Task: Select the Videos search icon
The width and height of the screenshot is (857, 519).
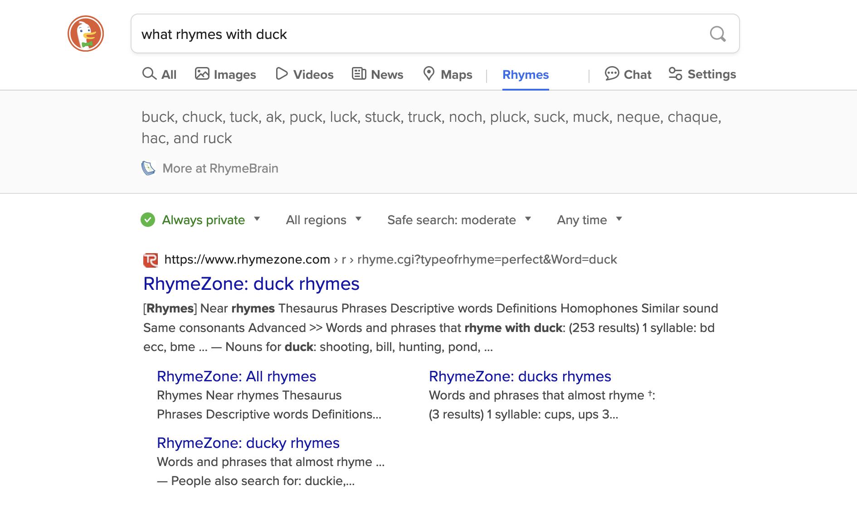Action: pyautogui.click(x=281, y=74)
